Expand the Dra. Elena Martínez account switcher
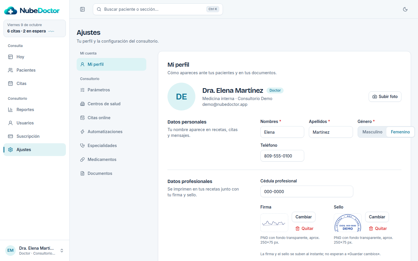Screen dimensions: 418x261 (35, 251)
